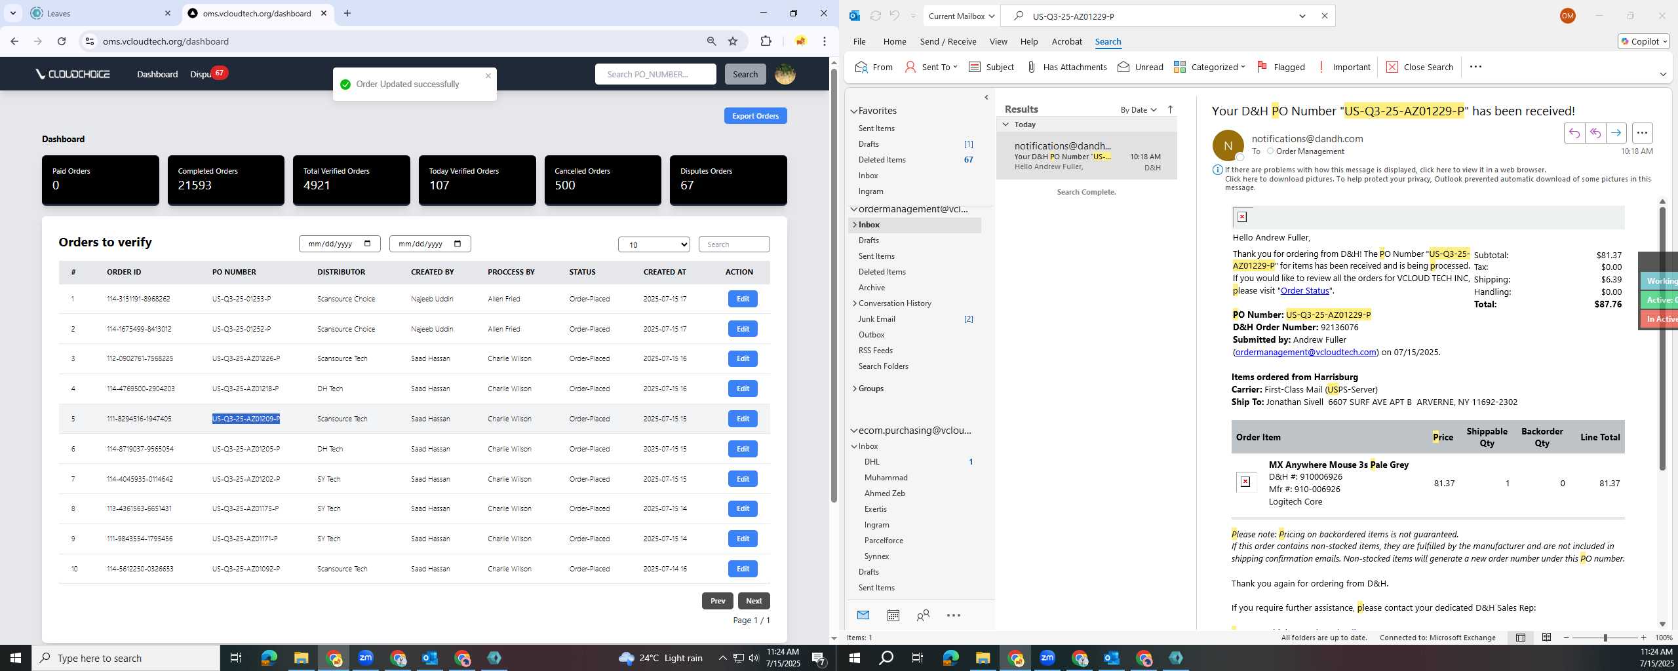Click ordermanagement@vcloudtech.com email link
The image size is (1678, 671).
pyautogui.click(x=1306, y=353)
